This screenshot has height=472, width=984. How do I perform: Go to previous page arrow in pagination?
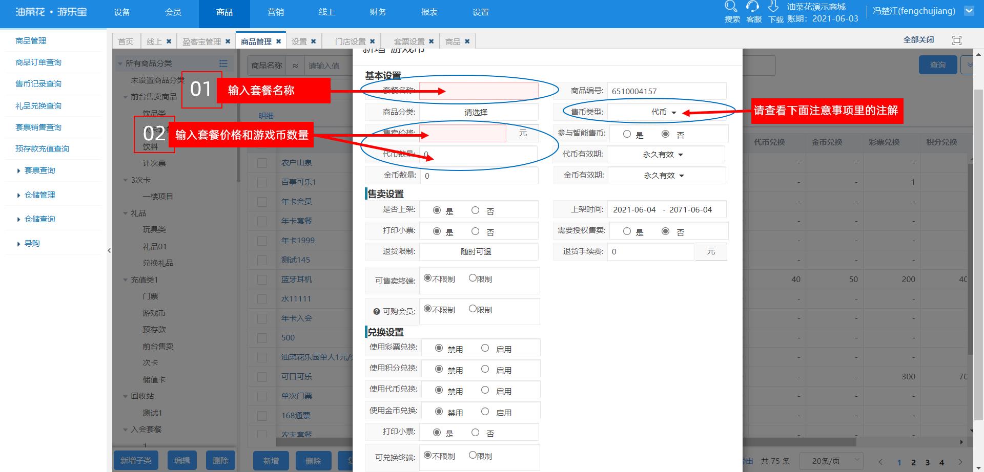click(880, 462)
